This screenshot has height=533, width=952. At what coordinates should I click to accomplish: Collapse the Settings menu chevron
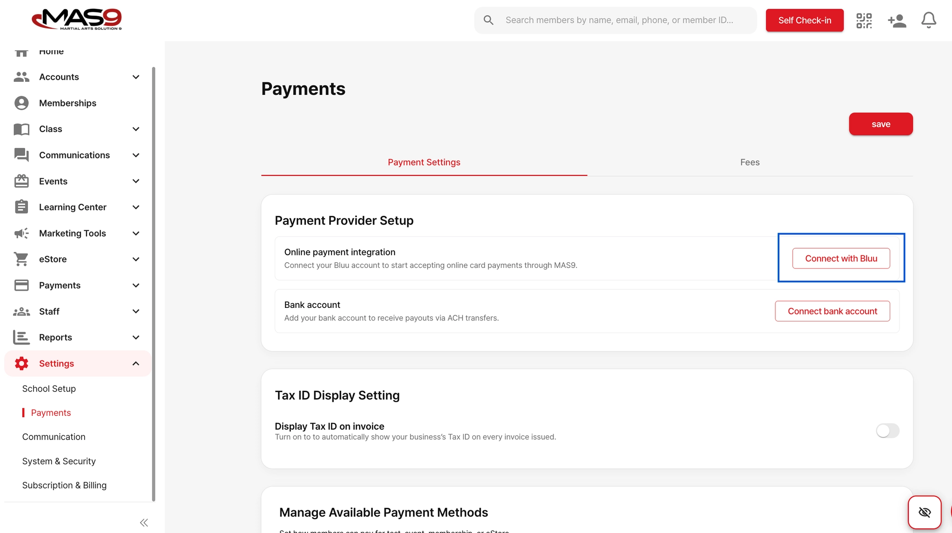click(x=136, y=364)
